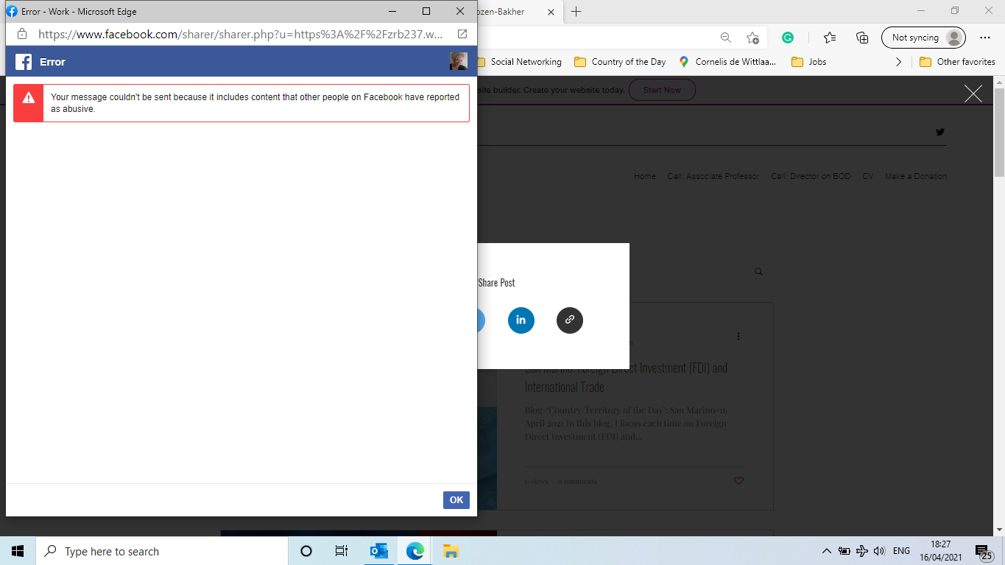Image resolution: width=1005 pixels, height=565 pixels.
Task: Share post via LinkedIn icon
Action: [521, 320]
